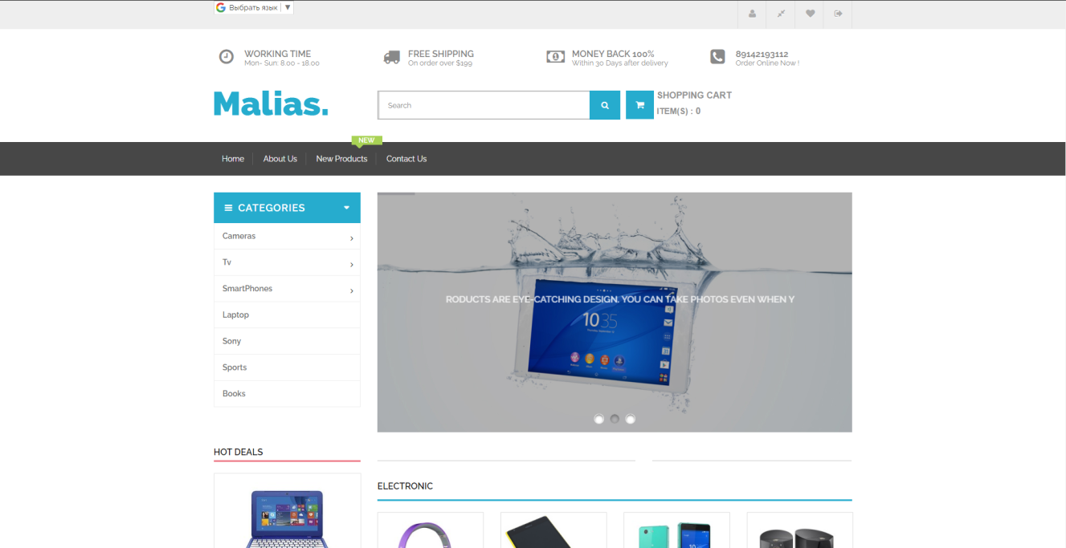Click the 'WORKING TIME' text

click(277, 54)
